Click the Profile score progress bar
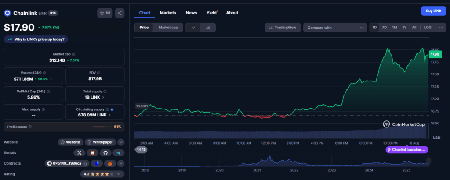450x180 pixels. pyautogui.click(x=102, y=127)
